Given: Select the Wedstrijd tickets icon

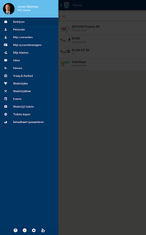Looking at the screenshot, I should point(6,107).
